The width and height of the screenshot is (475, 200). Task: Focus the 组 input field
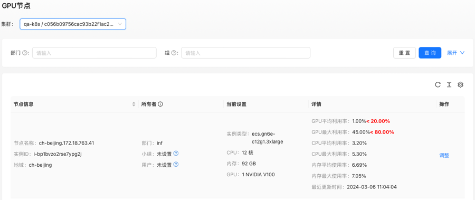click(245, 53)
